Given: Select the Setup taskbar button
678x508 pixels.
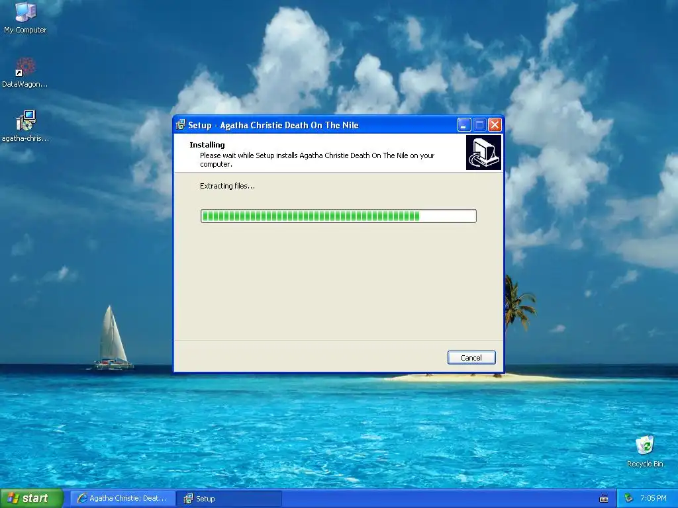Looking at the screenshot, I should click(x=229, y=499).
